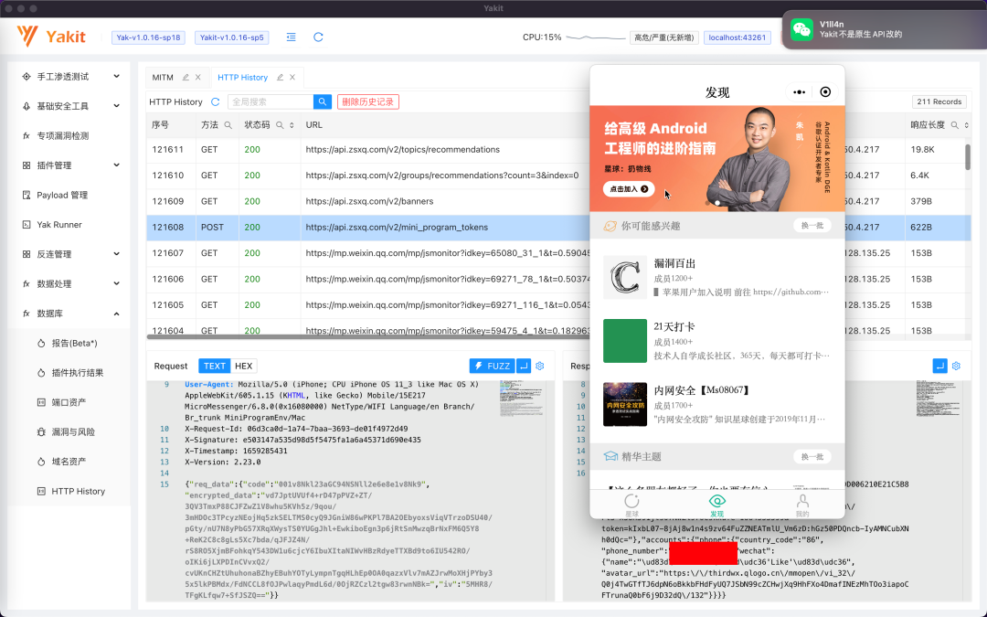Open Payload 管理 menu item

coord(62,195)
